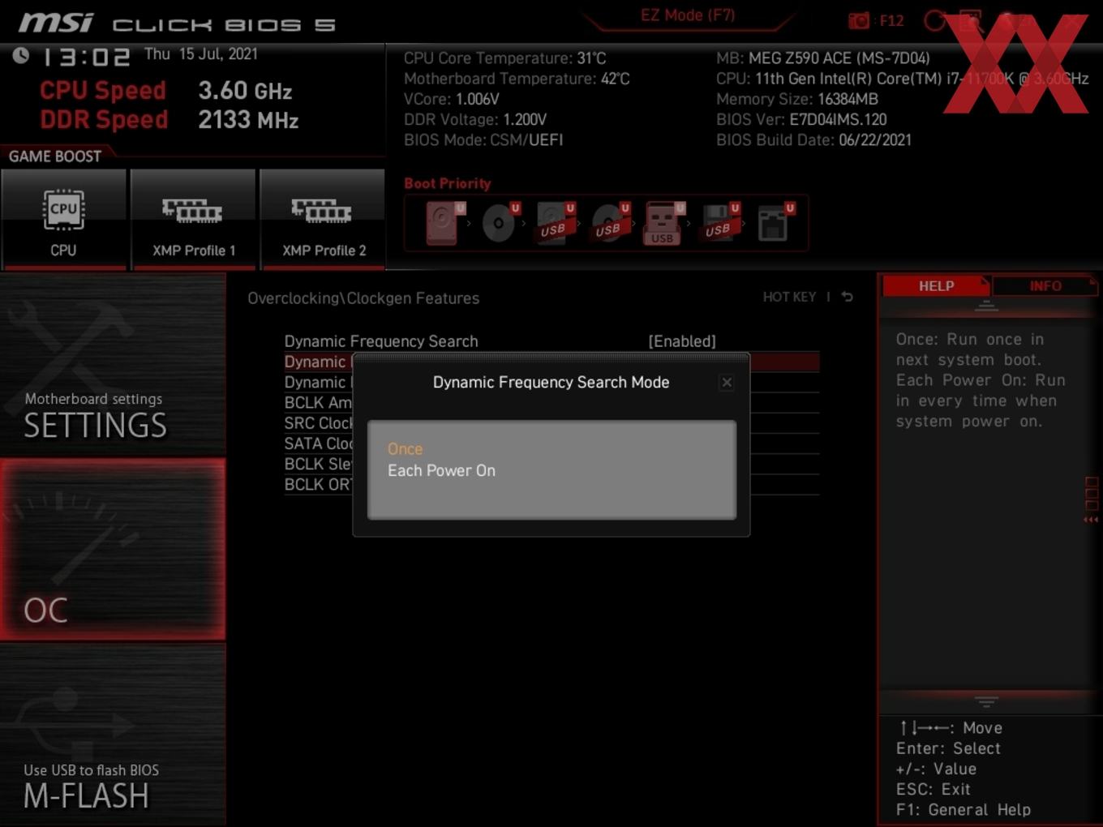Screen dimensions: 1103x827
Task: Click the BIOS Ver E7D04IMS.120 text
Action: pos(801,120)
